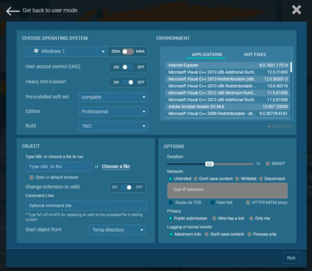Select Adobe Acrobat Reader DC MUI row
The height and width of the screenshot is (271, 312).
coord(228,106)
